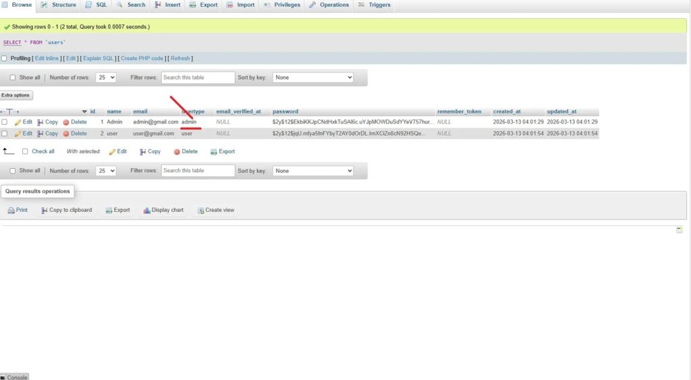
Task: Expand the top Sort by key dropdown
Action: pos(312,78)
